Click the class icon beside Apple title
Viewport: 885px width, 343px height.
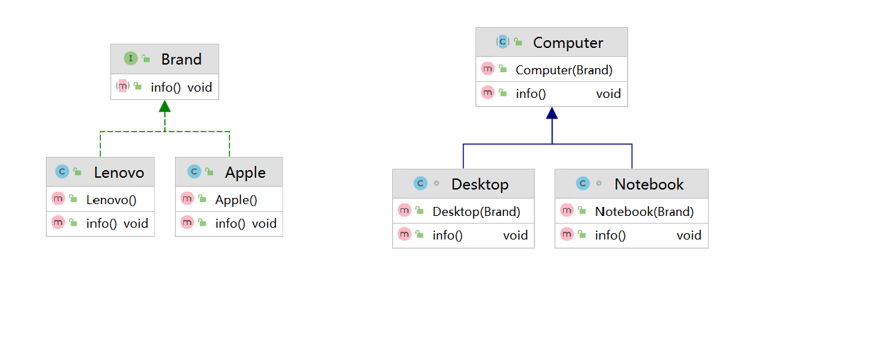[194, 171]
